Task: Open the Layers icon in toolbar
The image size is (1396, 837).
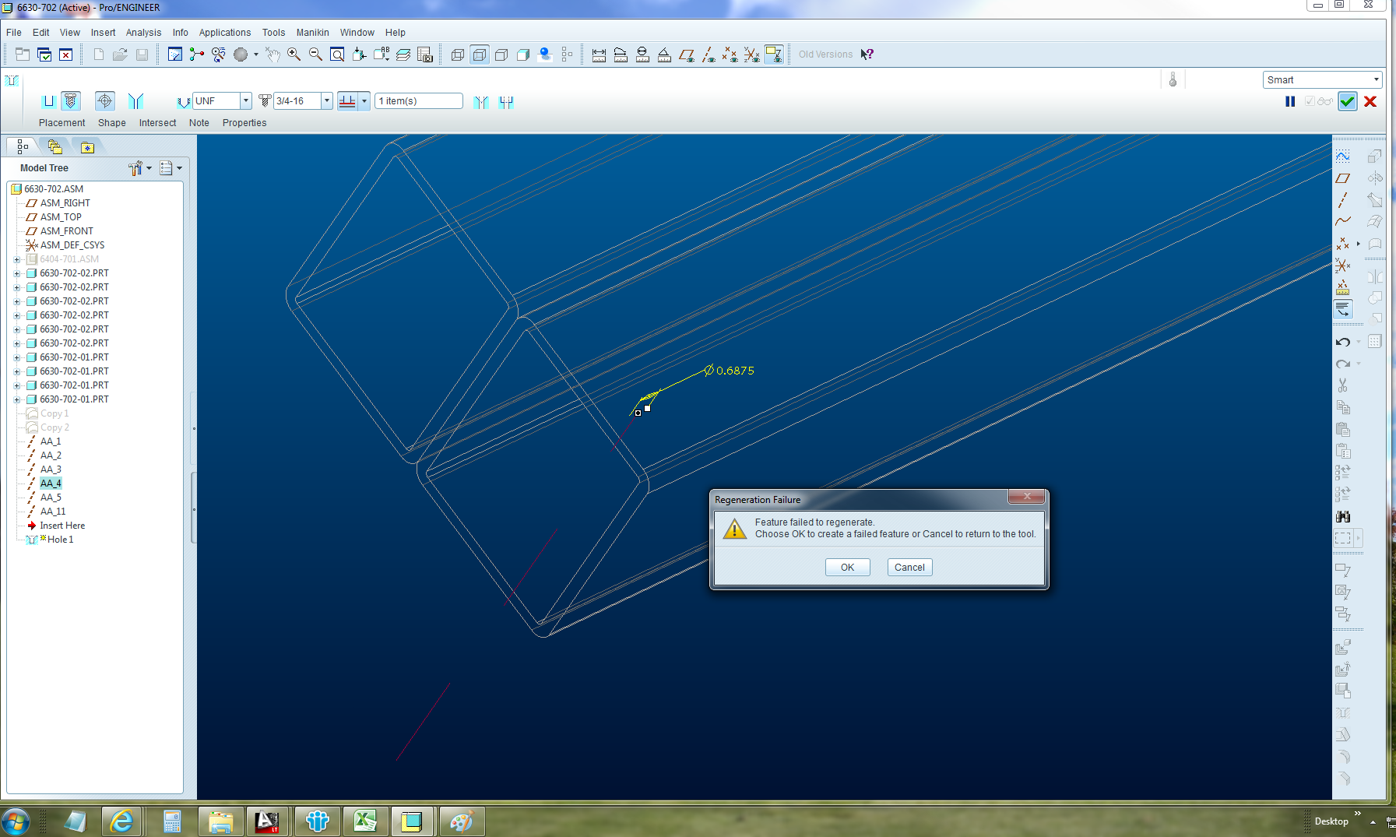Action: 403,55
